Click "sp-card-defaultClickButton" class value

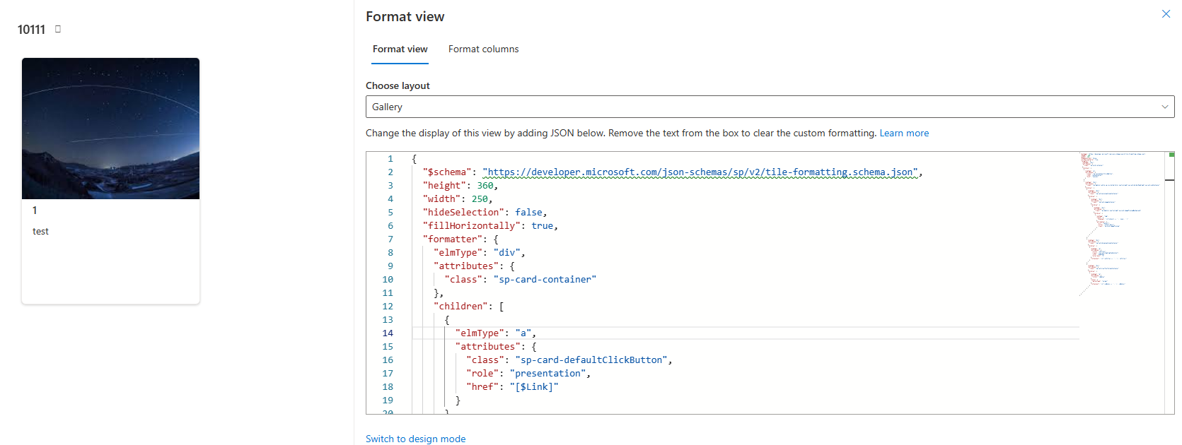591,360
